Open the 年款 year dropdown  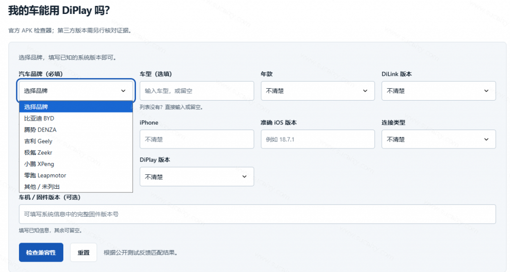[318, 91]
